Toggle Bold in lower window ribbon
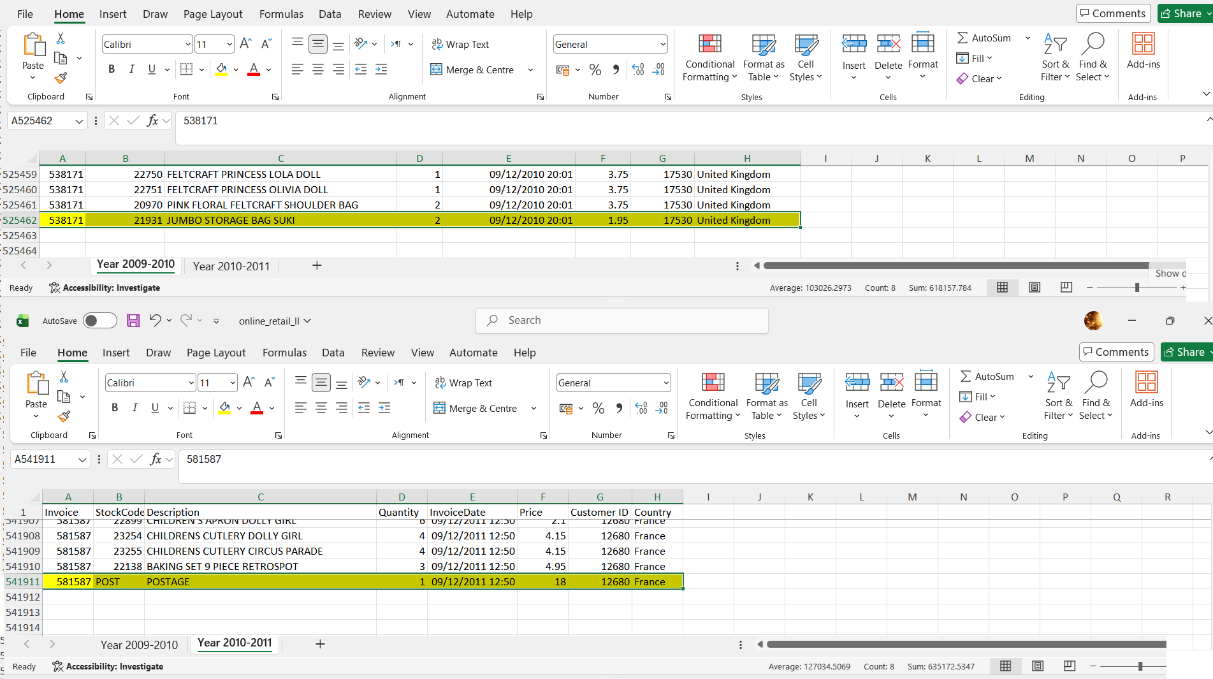The height and width of the screenshot is (679, 1213). click(x=115, y=408)
